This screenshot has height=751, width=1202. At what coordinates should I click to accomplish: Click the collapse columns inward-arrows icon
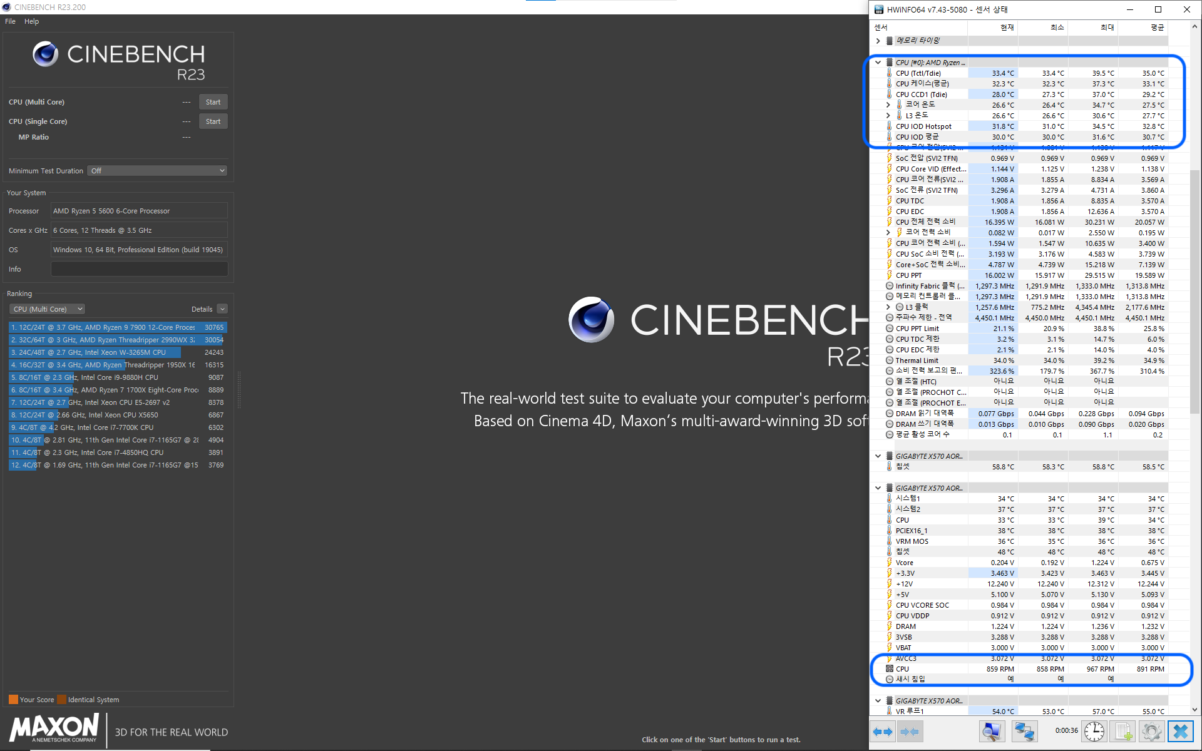coord(910,732)
